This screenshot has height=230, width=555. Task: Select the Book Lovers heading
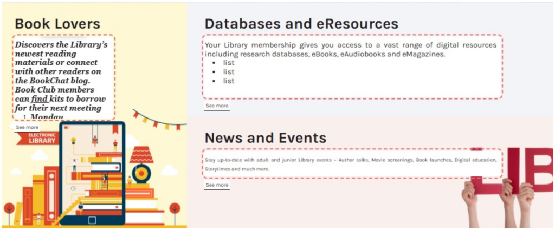tap(57, 24)
